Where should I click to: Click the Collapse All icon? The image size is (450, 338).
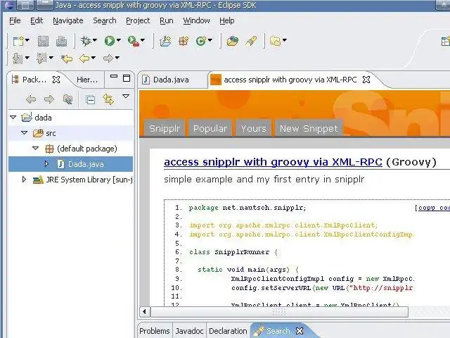(x=91, y=100)
